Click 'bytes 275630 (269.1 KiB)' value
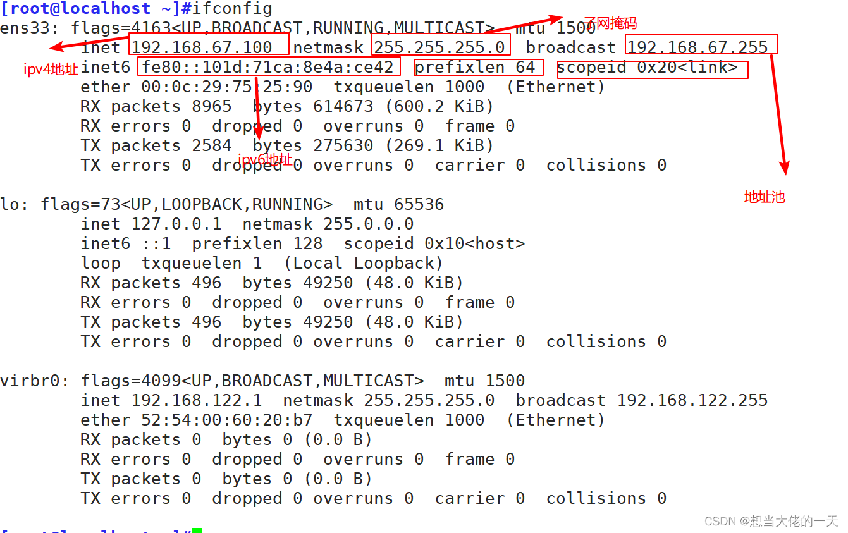The height and width of the screenshot is (533, 848). tap(374, 145)
